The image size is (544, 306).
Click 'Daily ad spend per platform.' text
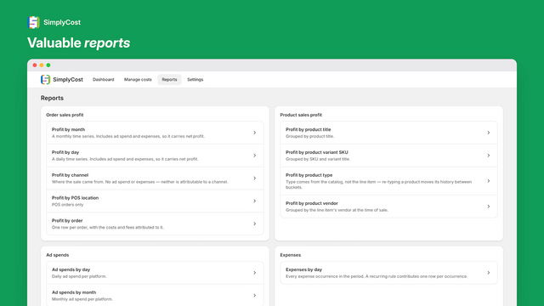[x=79, y=276]
